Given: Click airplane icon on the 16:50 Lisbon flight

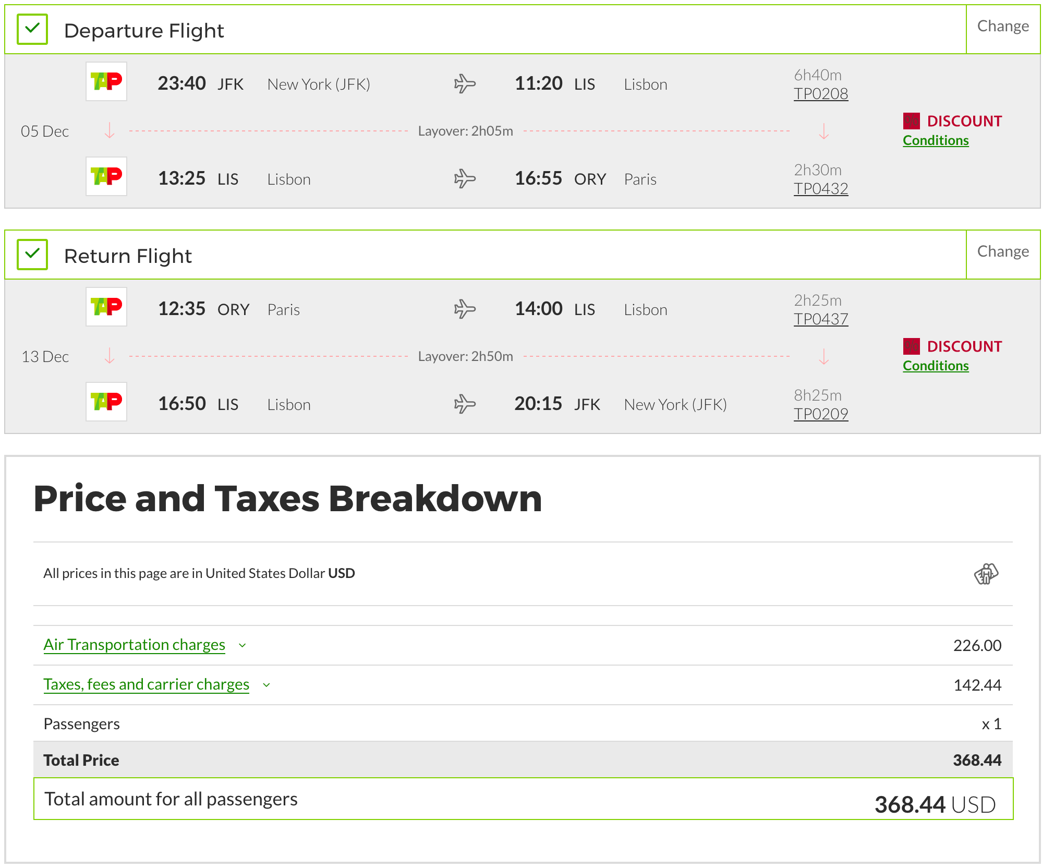Looking at the screenshot, I should click(464, 404).
